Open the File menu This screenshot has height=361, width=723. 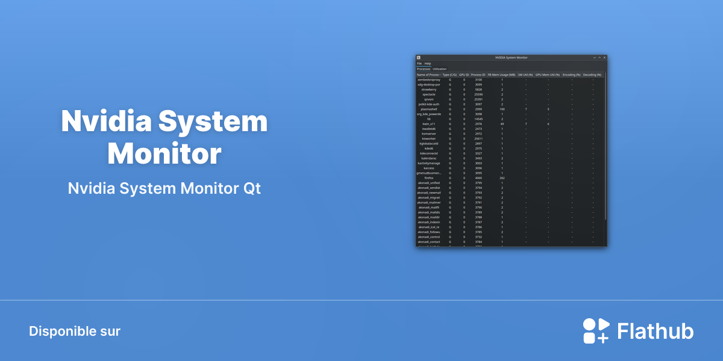pyautogui.click(x=419, y=63)
